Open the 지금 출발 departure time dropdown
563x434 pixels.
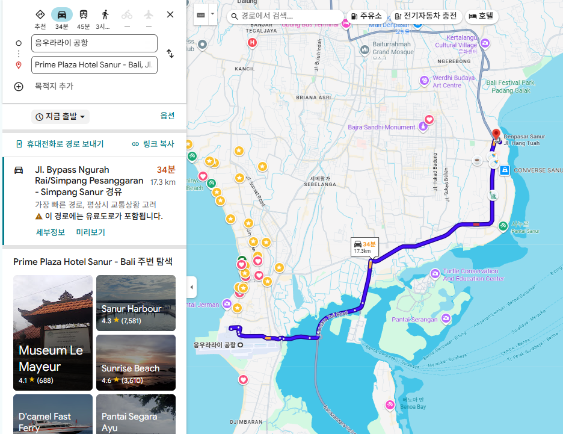point(60,117)
